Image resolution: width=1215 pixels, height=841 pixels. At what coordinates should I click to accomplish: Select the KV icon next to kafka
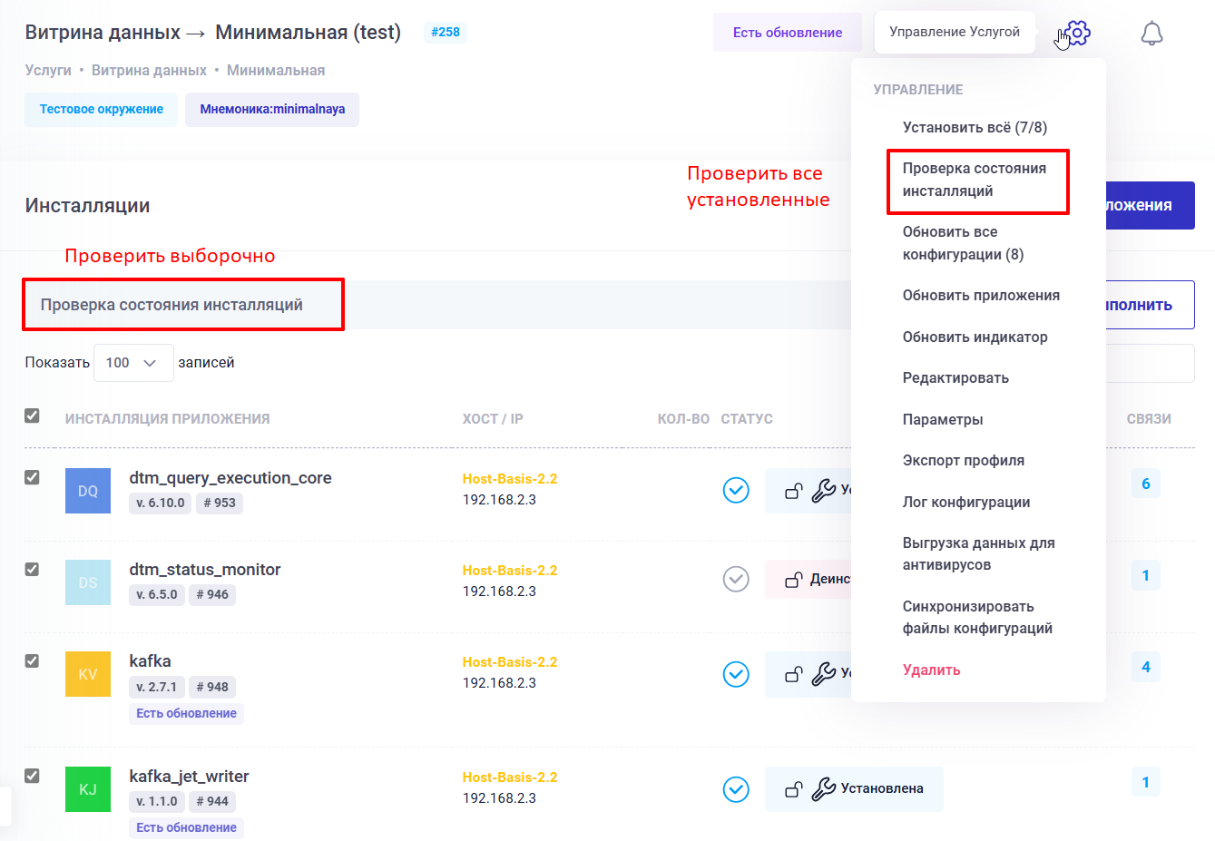(87, 674)
